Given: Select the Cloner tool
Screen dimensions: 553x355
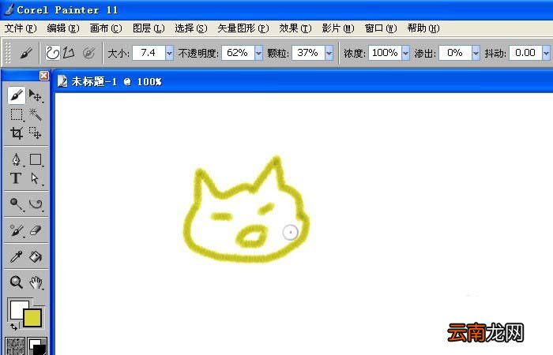Looking at the screenshot, I should tap(17, 230).
